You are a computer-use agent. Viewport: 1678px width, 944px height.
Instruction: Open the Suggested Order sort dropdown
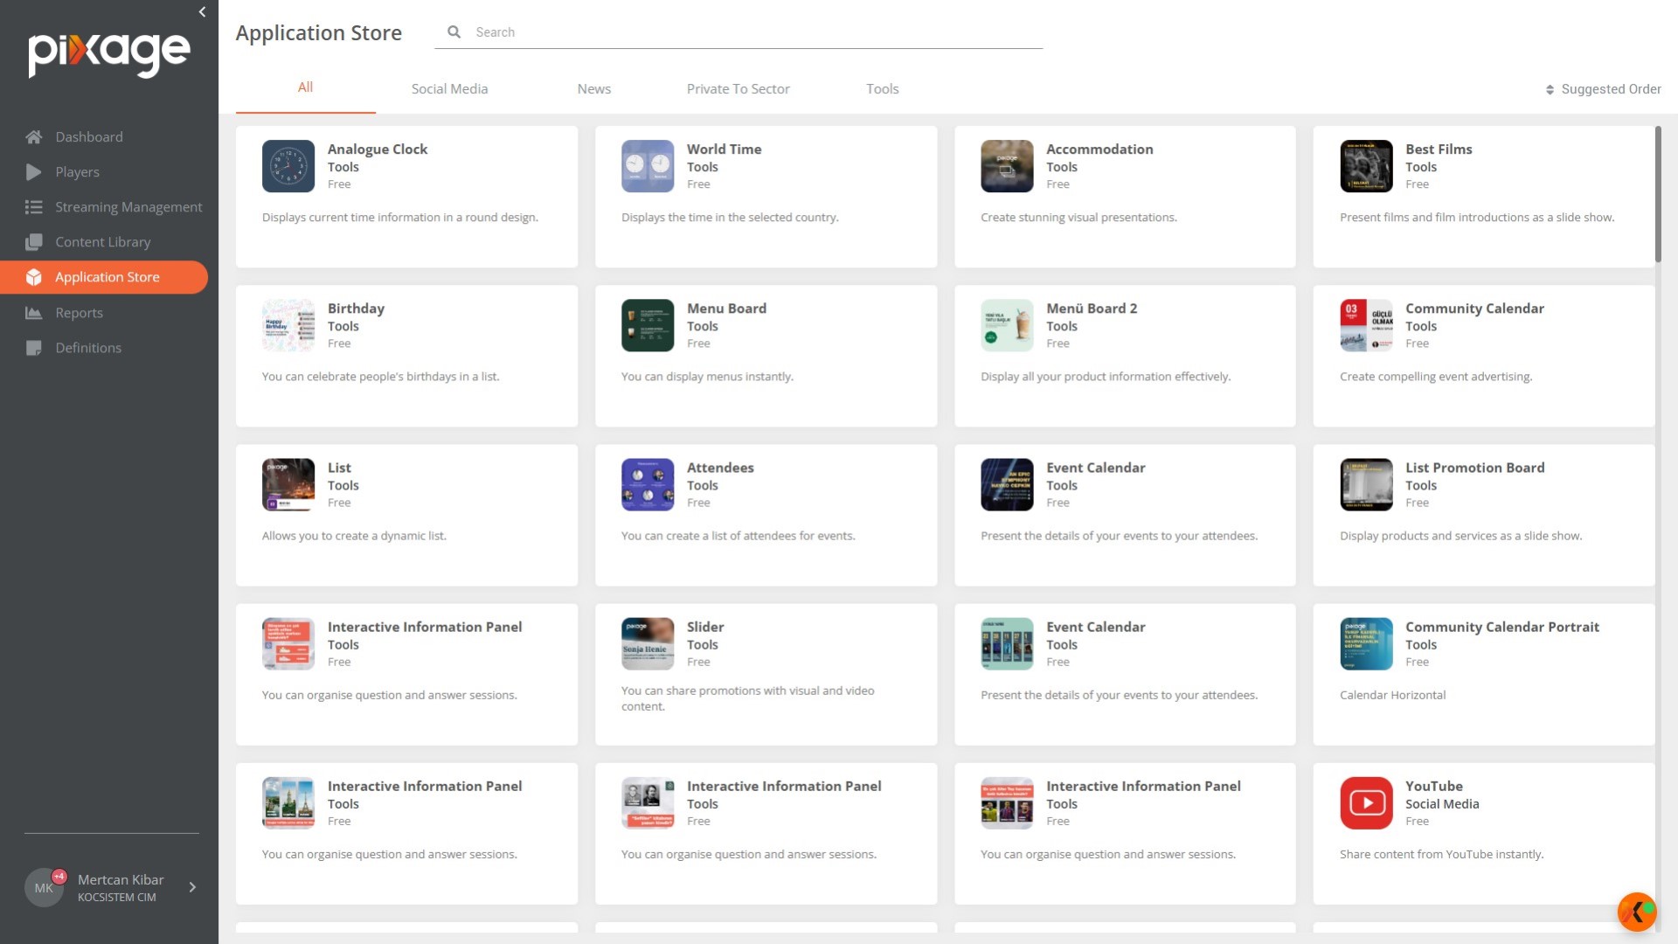point(1603,89)
